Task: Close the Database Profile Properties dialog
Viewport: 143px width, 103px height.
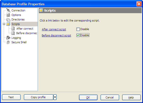Action: [139, 4]
